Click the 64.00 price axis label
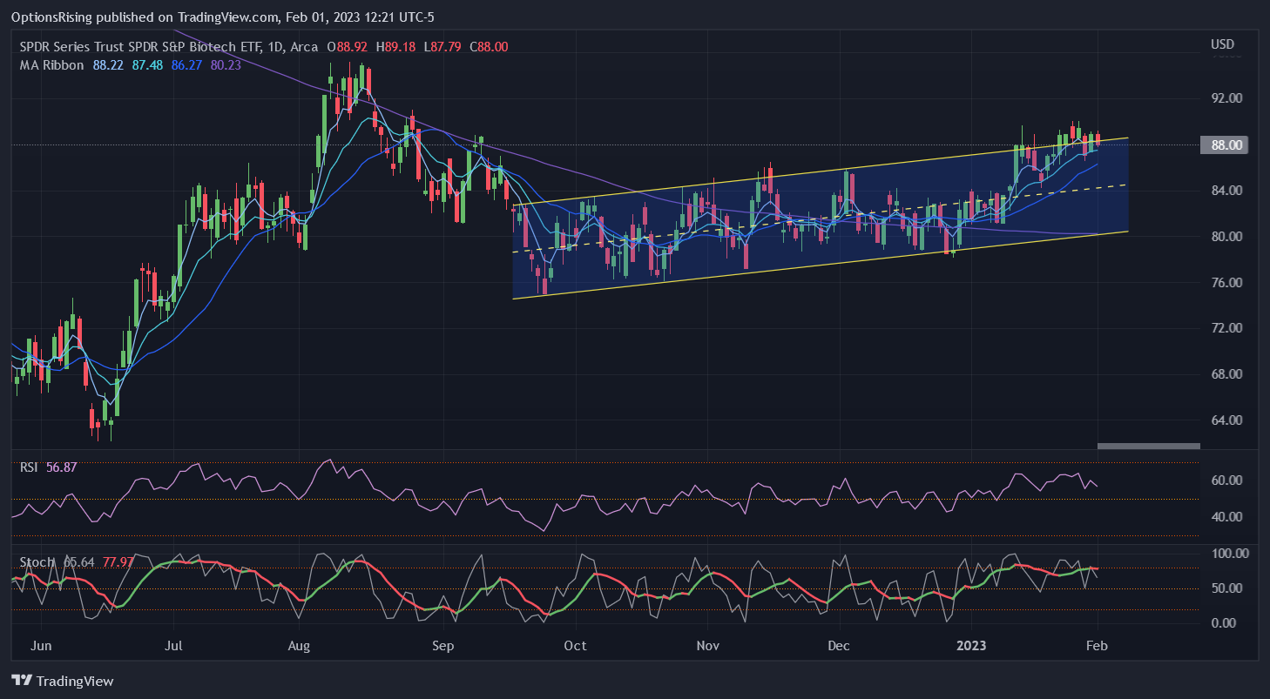The height and width of the screenshot is (699, 1270). 1225,420
